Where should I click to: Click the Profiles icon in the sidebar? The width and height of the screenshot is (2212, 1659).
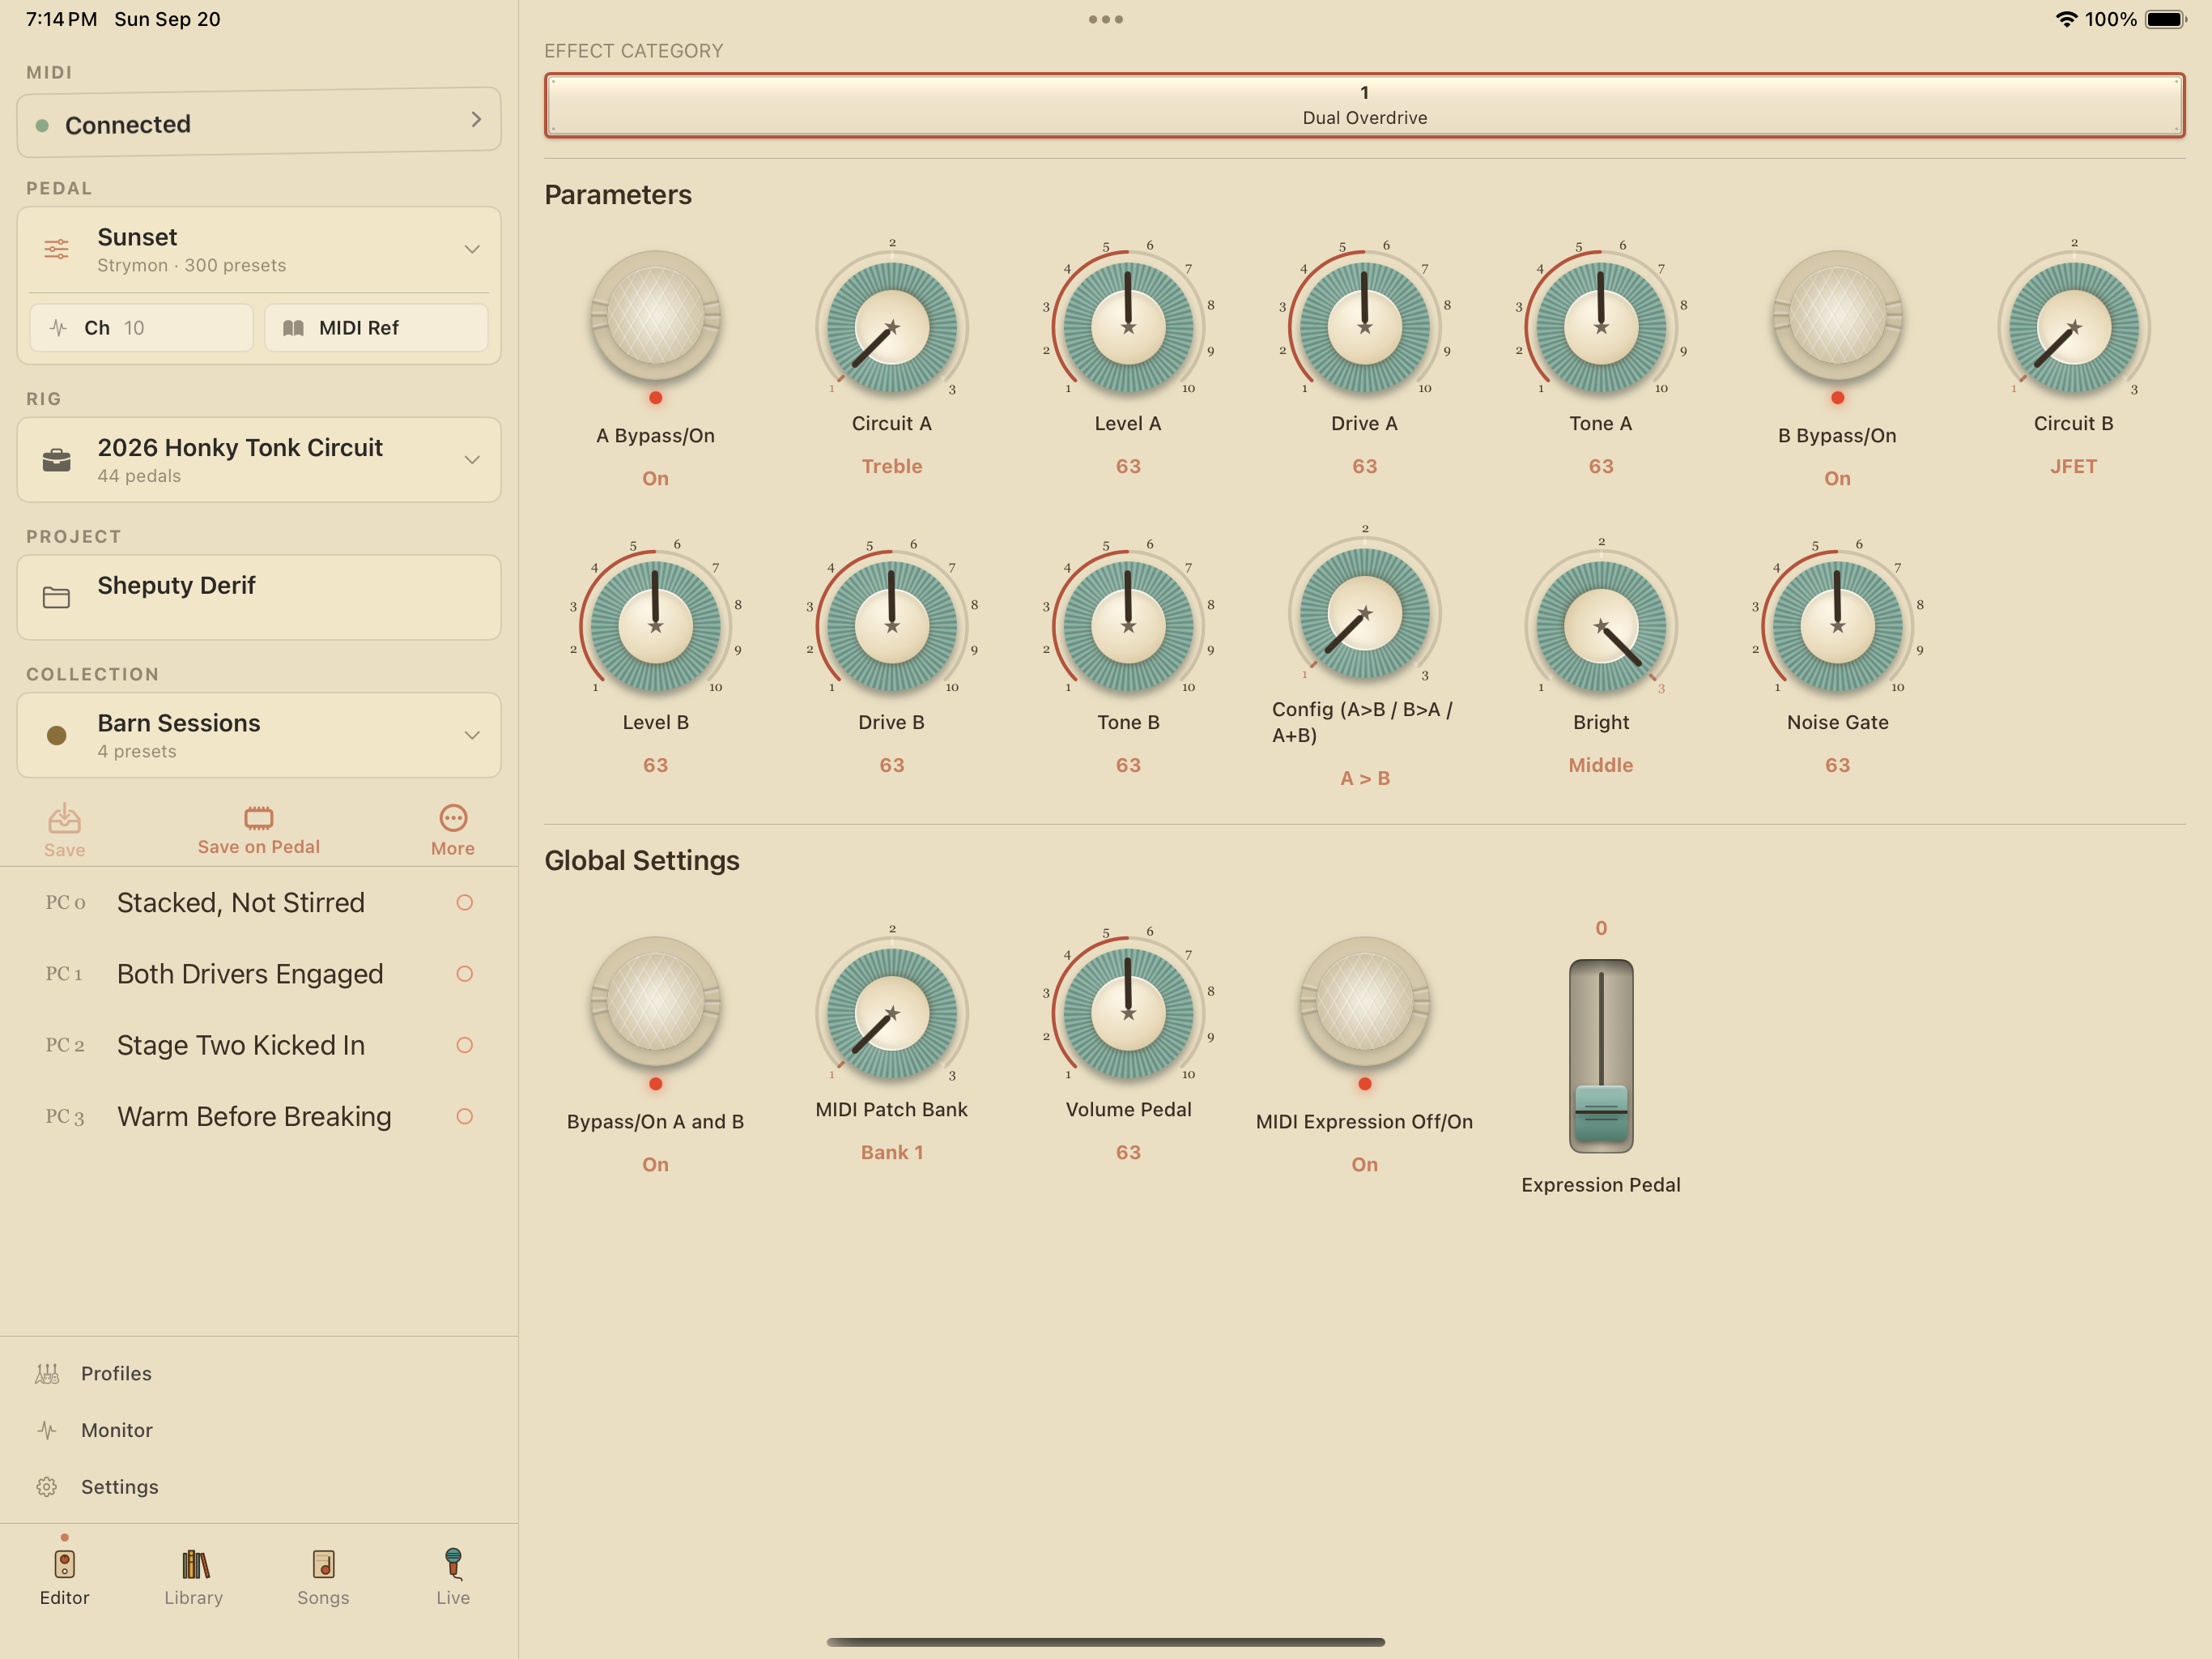point(47,1374)
